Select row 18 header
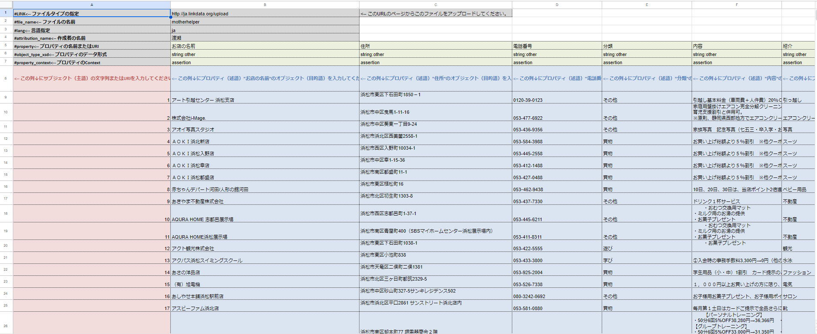This screenshot has height=334, width=817. (x=6, y=213)
